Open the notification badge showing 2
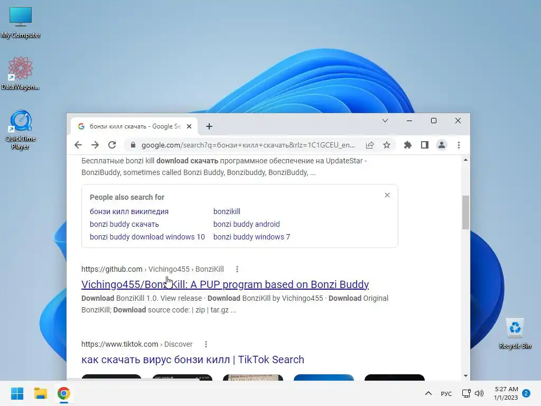The width and height of the screenshot is (541, 406). [526, 393]
